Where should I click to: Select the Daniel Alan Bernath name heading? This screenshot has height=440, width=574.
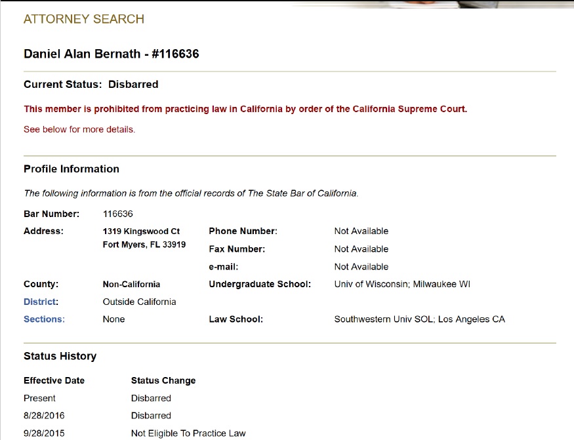click(x=112, y=54)
